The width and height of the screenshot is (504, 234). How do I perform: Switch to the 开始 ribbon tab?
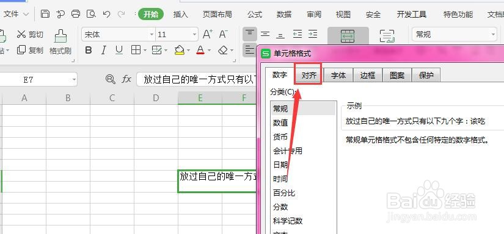151,14
